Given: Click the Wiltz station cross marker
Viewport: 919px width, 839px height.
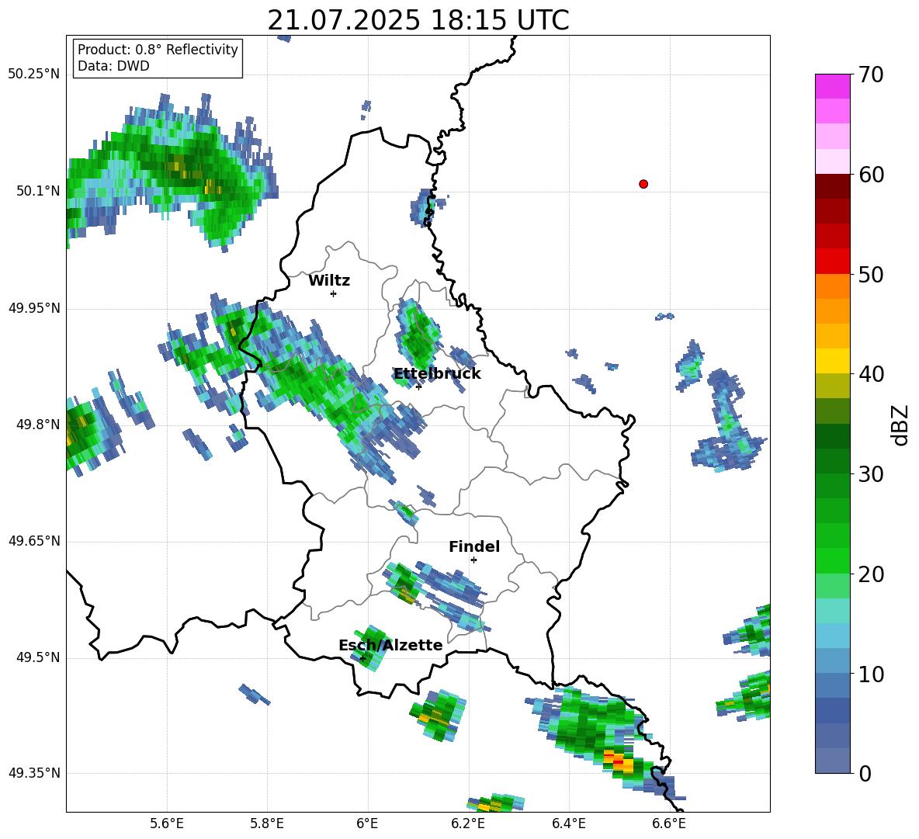Looking at the screenshot, I should coord(334,293).
